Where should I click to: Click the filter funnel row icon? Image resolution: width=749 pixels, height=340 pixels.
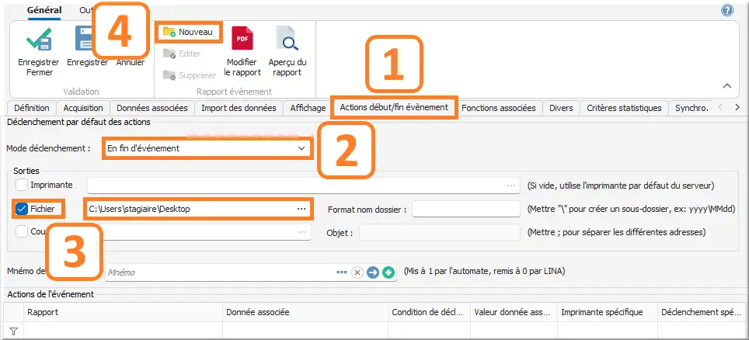(14, 331)
